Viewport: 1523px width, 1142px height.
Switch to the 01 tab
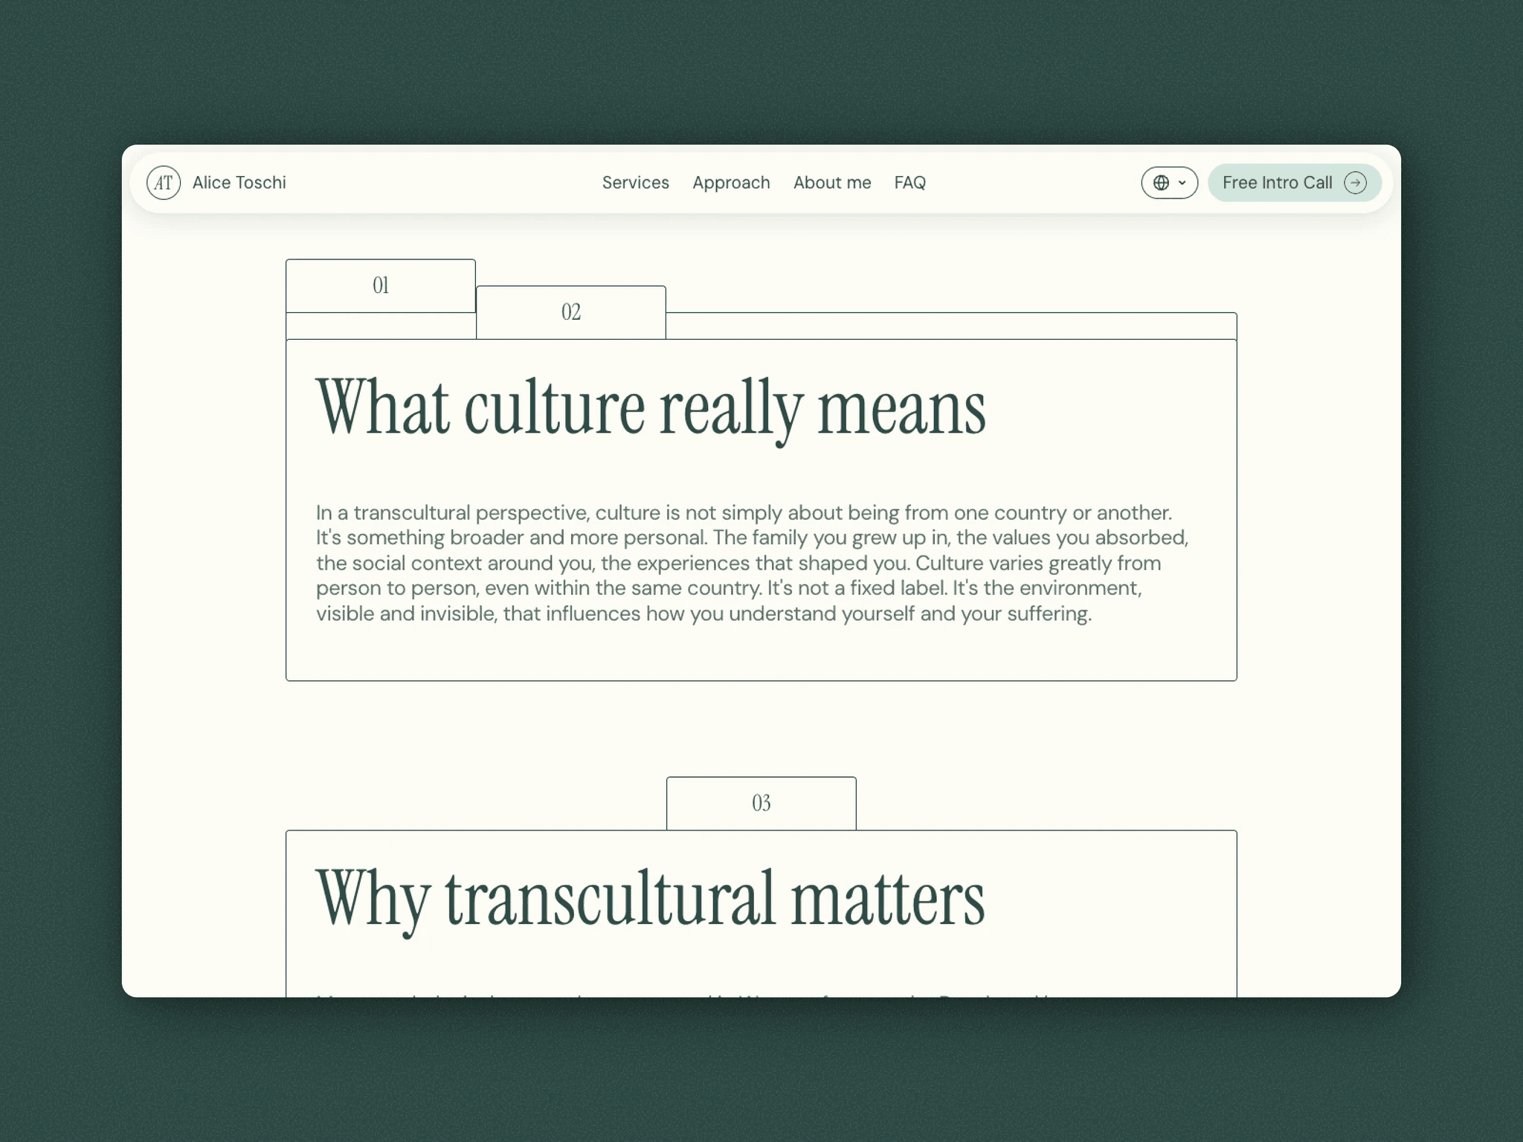click(x=381, y=285)
